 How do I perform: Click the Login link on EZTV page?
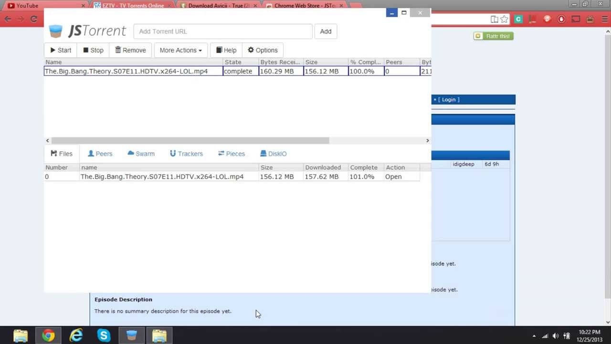[449, 99]
